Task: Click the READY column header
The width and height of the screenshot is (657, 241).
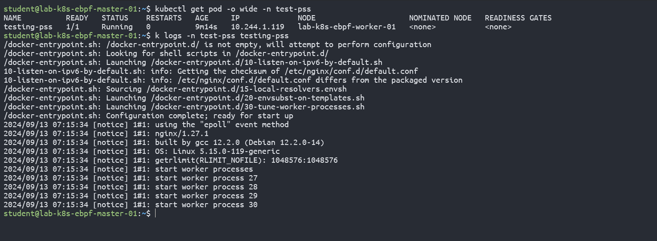Action: (77, 18)
